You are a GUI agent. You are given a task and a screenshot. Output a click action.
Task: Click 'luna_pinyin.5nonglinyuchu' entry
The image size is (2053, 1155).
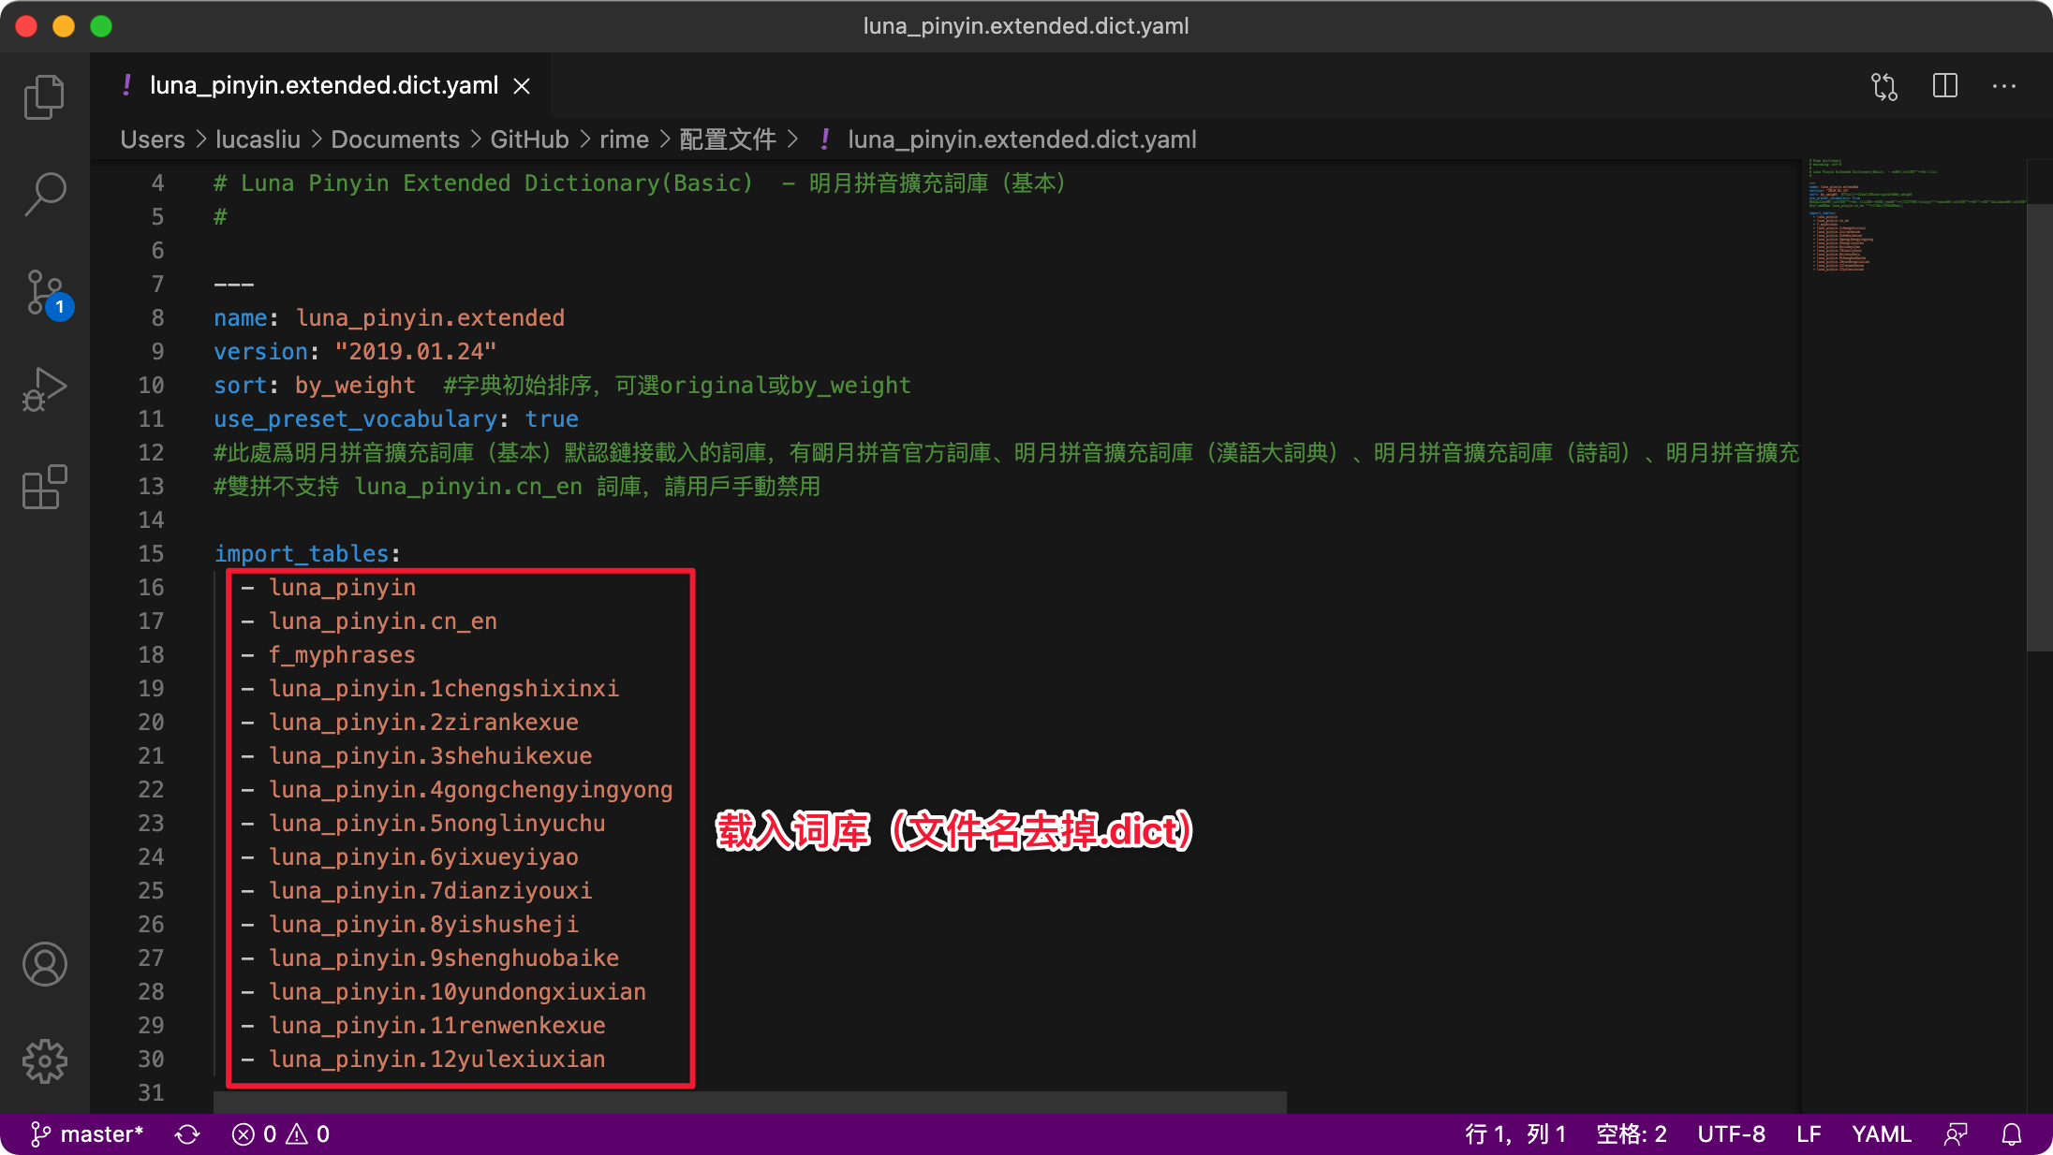point(436,823)
